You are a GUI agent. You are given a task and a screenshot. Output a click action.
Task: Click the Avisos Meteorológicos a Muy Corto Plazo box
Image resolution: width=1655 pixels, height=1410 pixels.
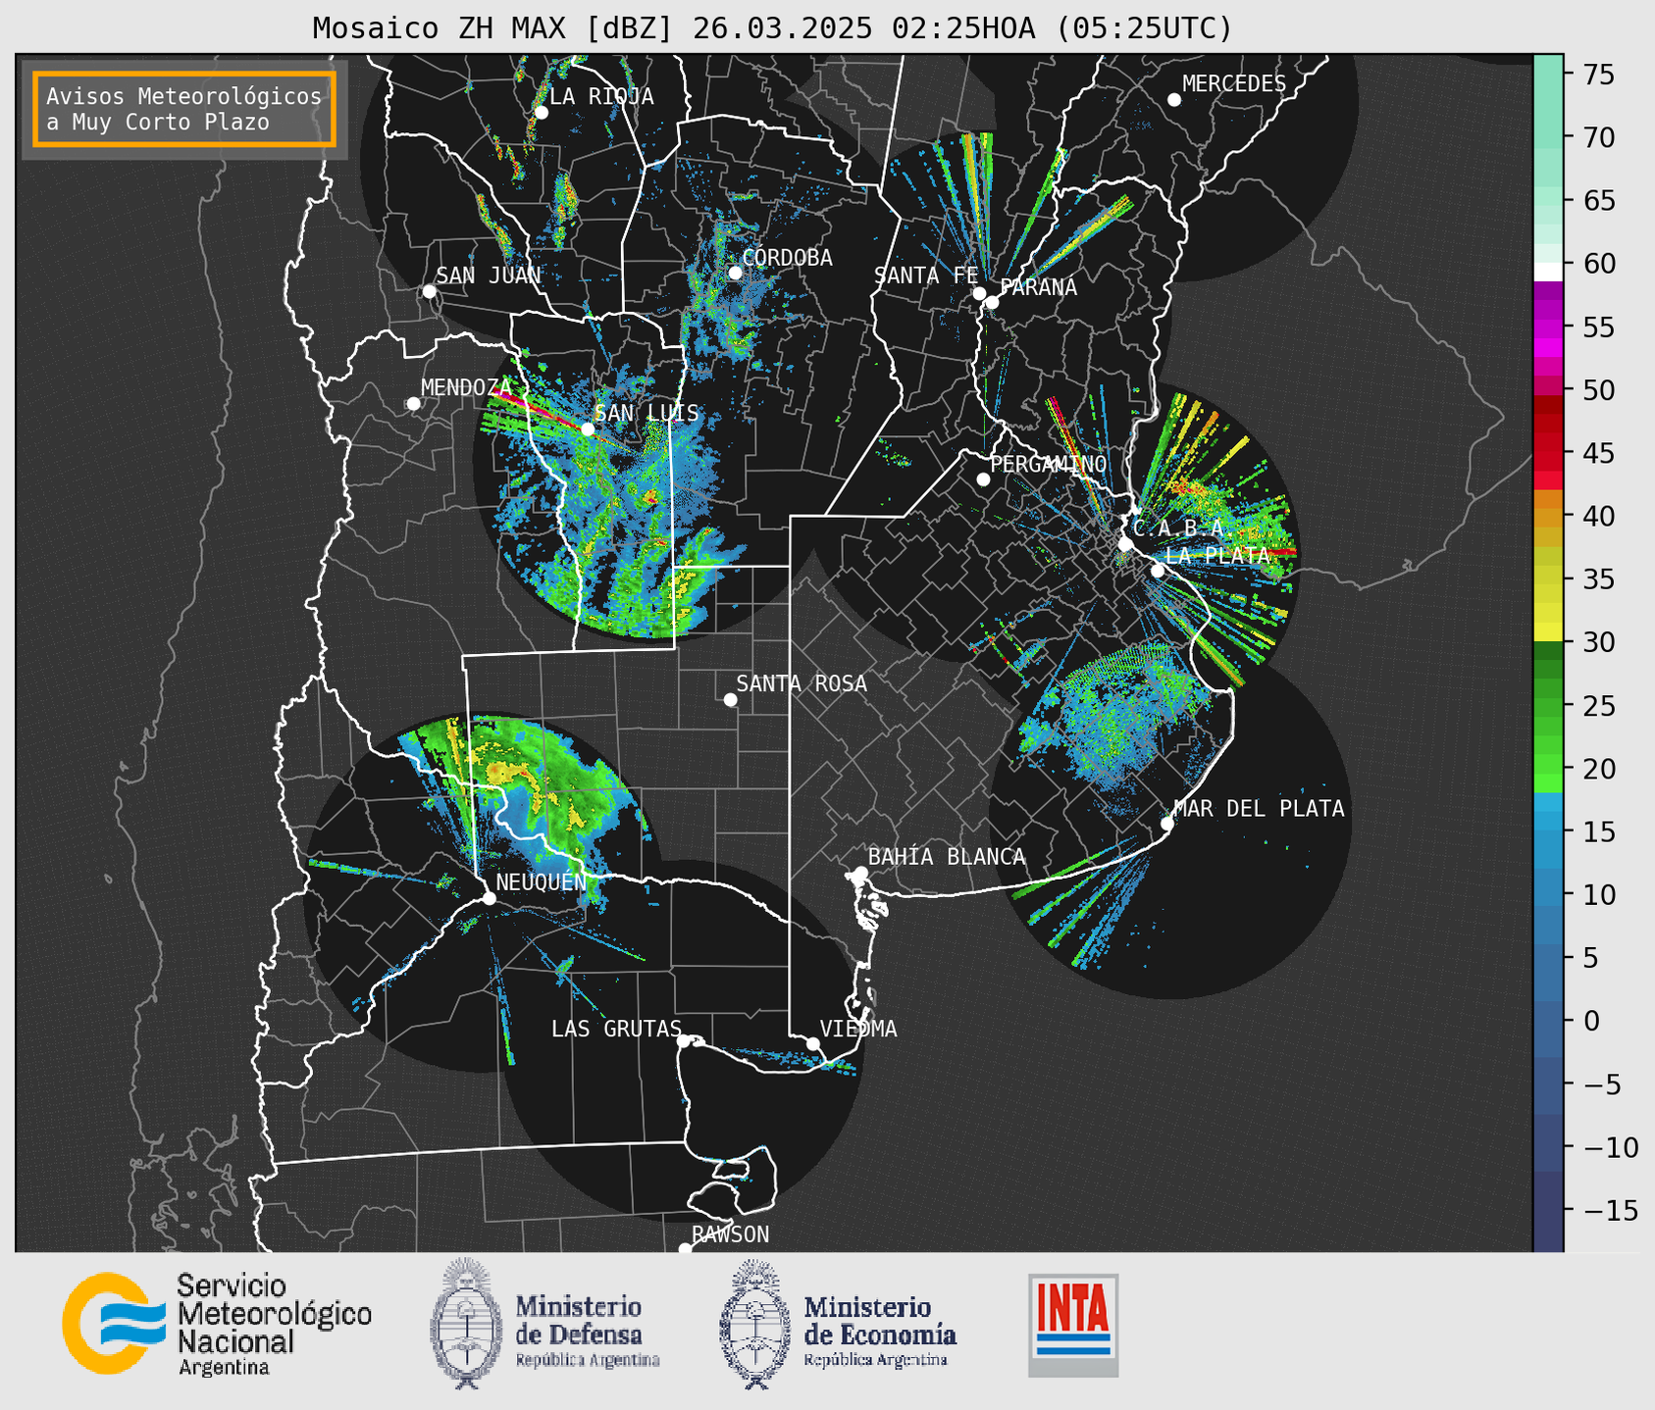click(184, 109)
